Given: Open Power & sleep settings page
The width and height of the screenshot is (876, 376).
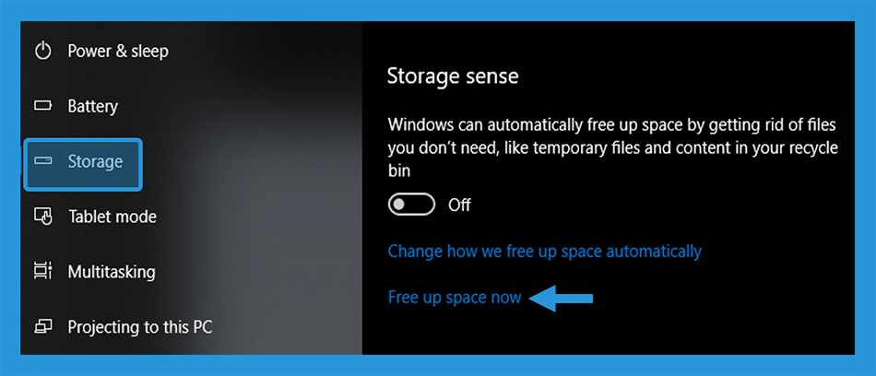Looking at the screenshot, I should [118, 52].
